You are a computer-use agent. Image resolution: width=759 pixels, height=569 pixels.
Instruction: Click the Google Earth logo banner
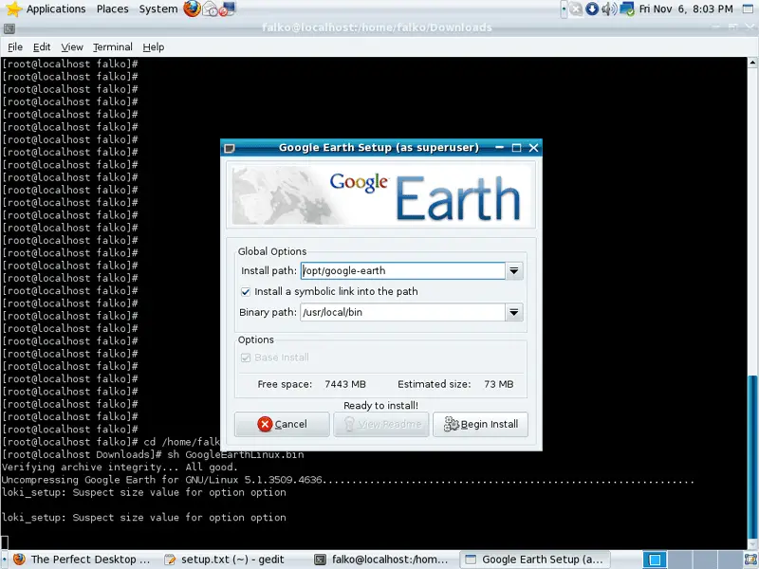coord(381,195)
